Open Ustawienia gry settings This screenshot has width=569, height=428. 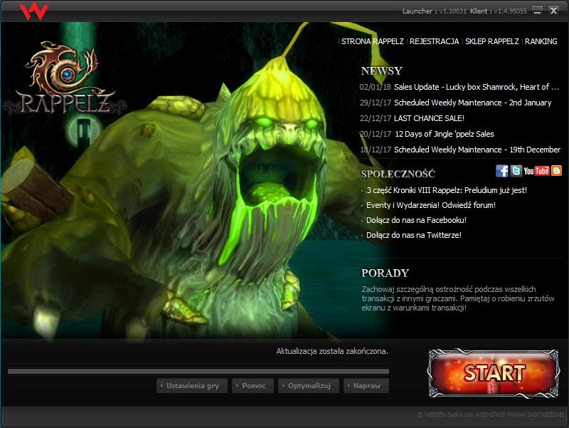192,386
